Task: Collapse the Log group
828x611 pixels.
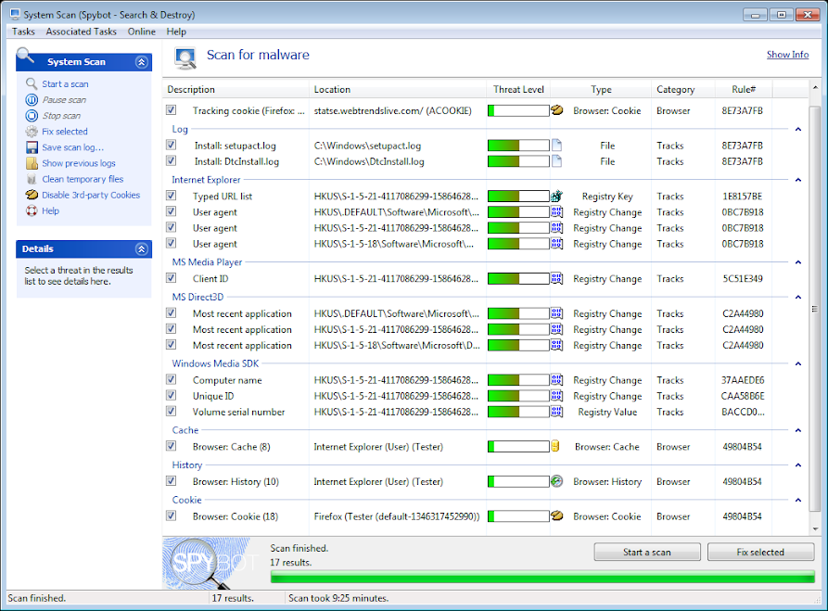Action: [x=798, y=130]
